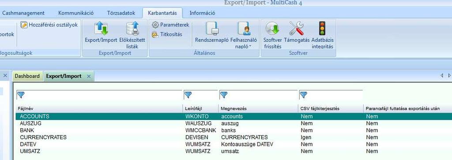Switch to Cashmanagement ribbon tab
452x160 pixels.
click(x=23, y=13)
